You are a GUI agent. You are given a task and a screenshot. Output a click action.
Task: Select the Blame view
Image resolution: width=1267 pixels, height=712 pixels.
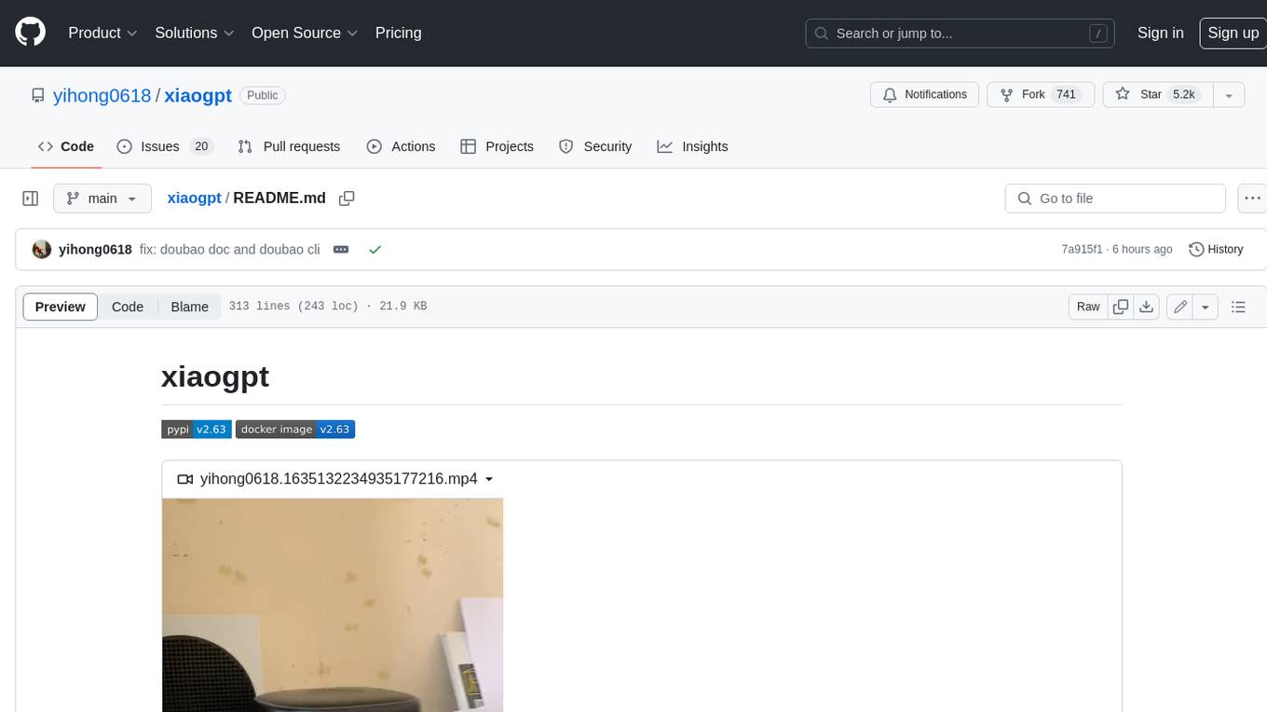(189, 307)
